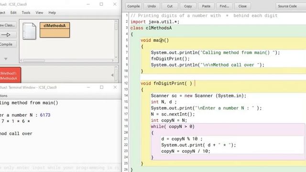Screen dimensions: 306x172
Task: Click the 'class clMethodsA' declaration line
Action: pos(151,28)
